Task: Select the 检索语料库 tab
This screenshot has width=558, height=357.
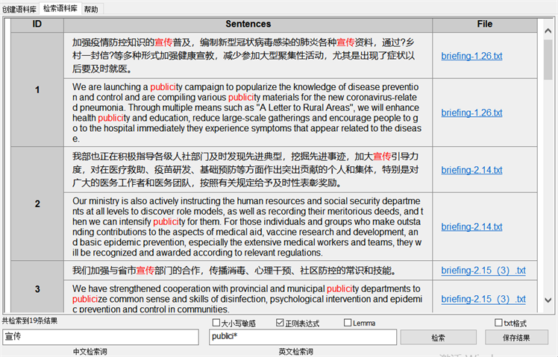Action: click(60, 9)
